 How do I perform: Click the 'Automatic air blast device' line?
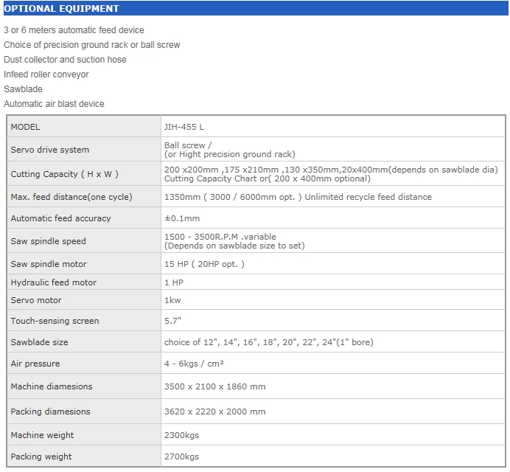pos(54,104)
